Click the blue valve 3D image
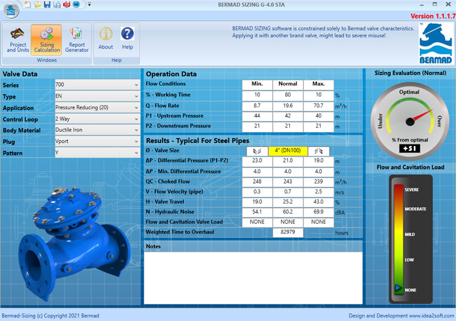 tap(74, 243)
